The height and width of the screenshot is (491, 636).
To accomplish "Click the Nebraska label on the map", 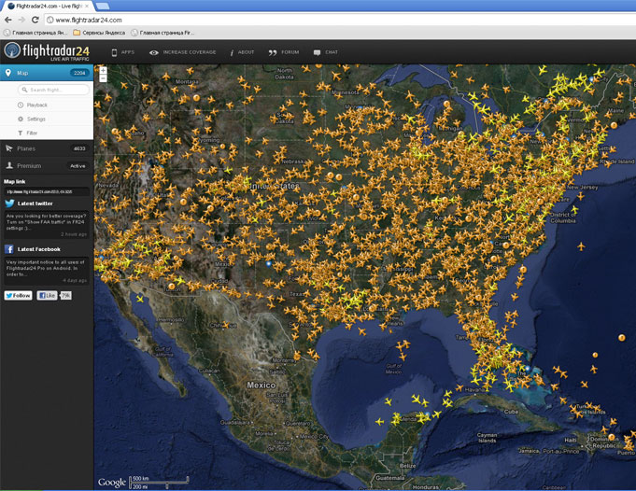I will tap(293, 161).
